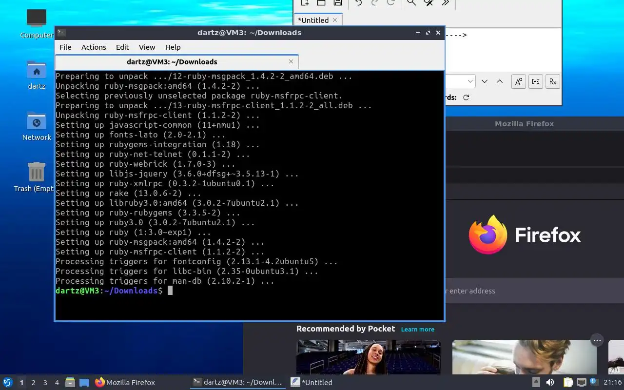Click the terminal icon in the title bar
The image size is (624, 390).
tap(61, 33)
